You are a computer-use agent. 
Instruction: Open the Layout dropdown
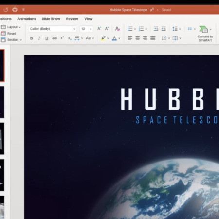click(11, 27)
